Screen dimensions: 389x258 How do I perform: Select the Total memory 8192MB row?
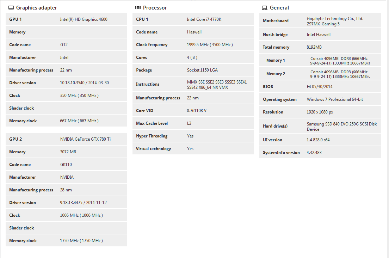pyautogui.click(x=320, y=47)
